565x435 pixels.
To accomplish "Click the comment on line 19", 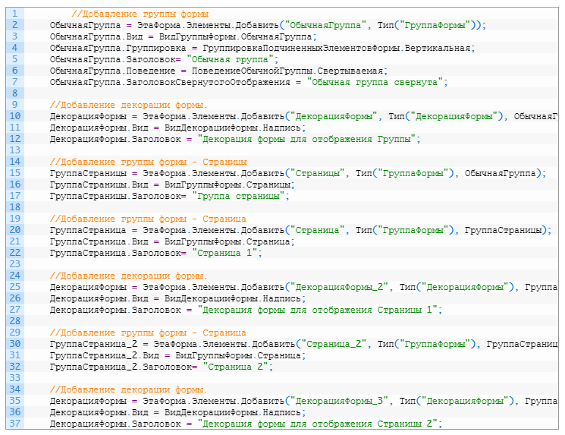I will pos(148,219).
